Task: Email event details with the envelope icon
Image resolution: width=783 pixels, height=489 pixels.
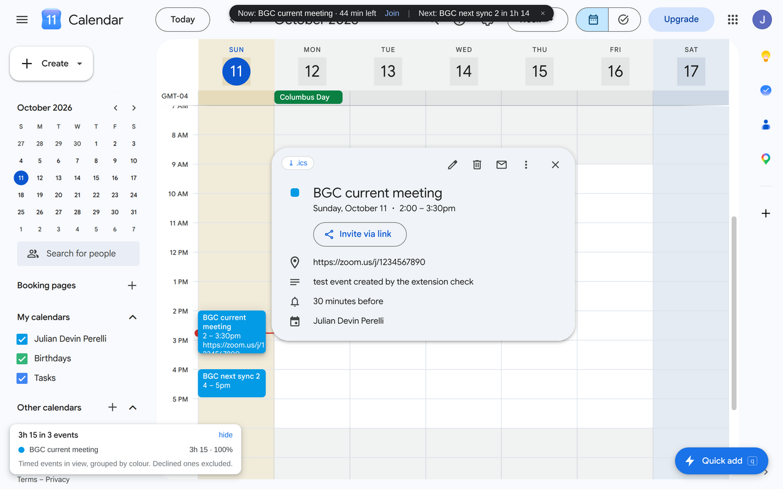Action: click(x=502, y=164)
